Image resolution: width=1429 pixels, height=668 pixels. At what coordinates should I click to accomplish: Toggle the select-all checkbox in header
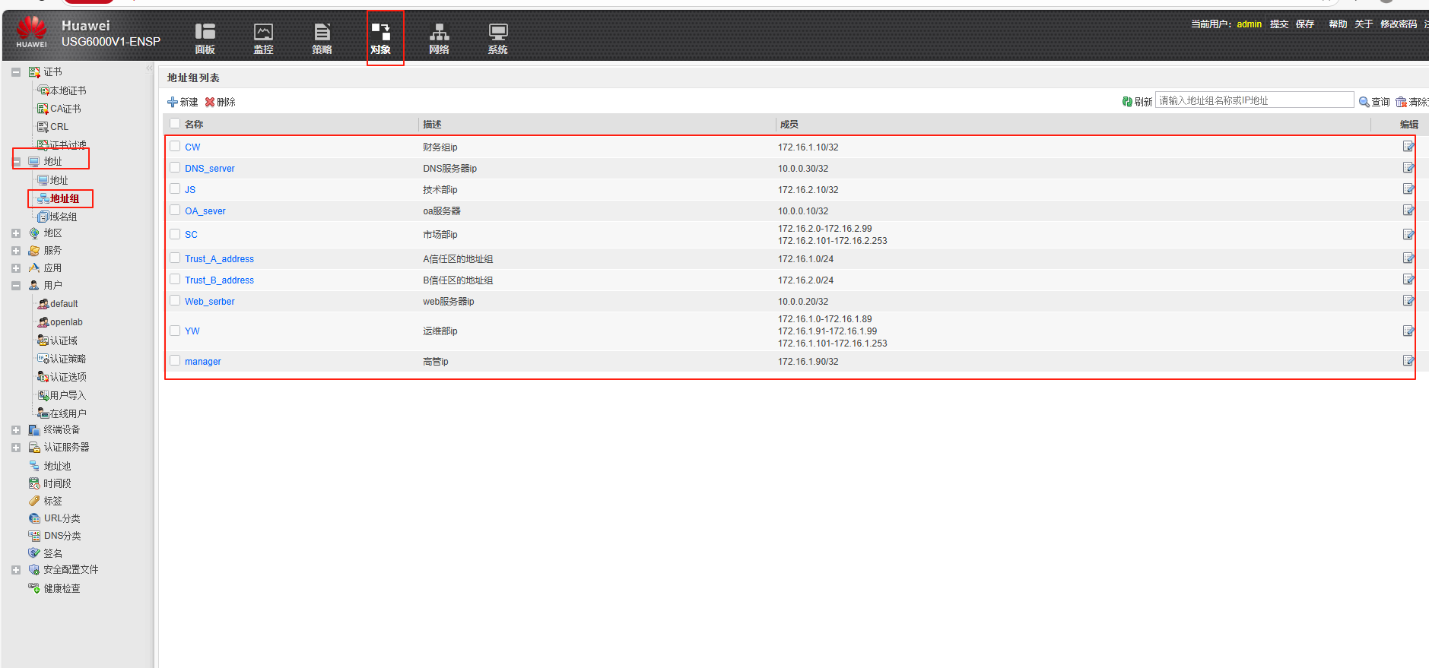point(175,123)
